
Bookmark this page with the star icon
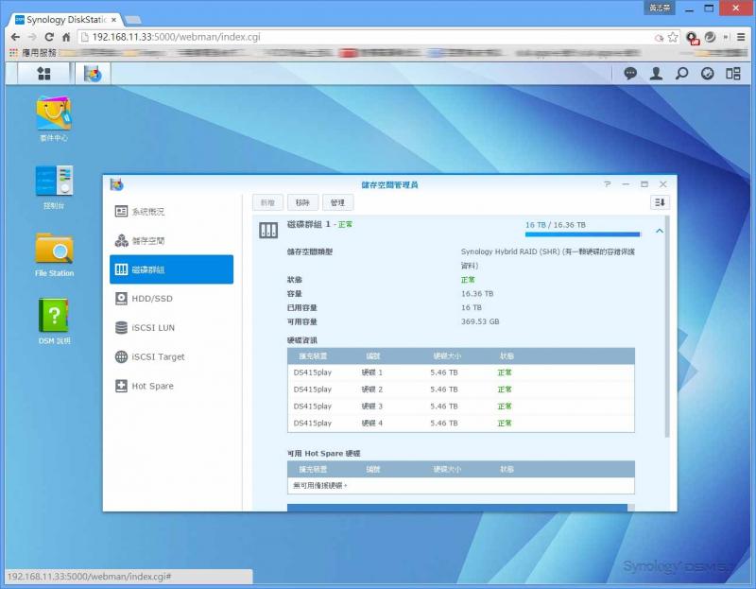pyautogui.click(x=673, y=37)
